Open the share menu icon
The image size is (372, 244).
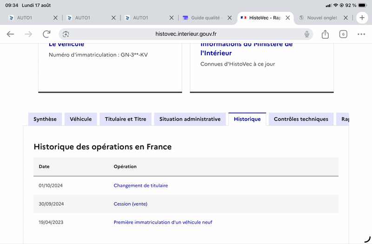pos(325,34)
